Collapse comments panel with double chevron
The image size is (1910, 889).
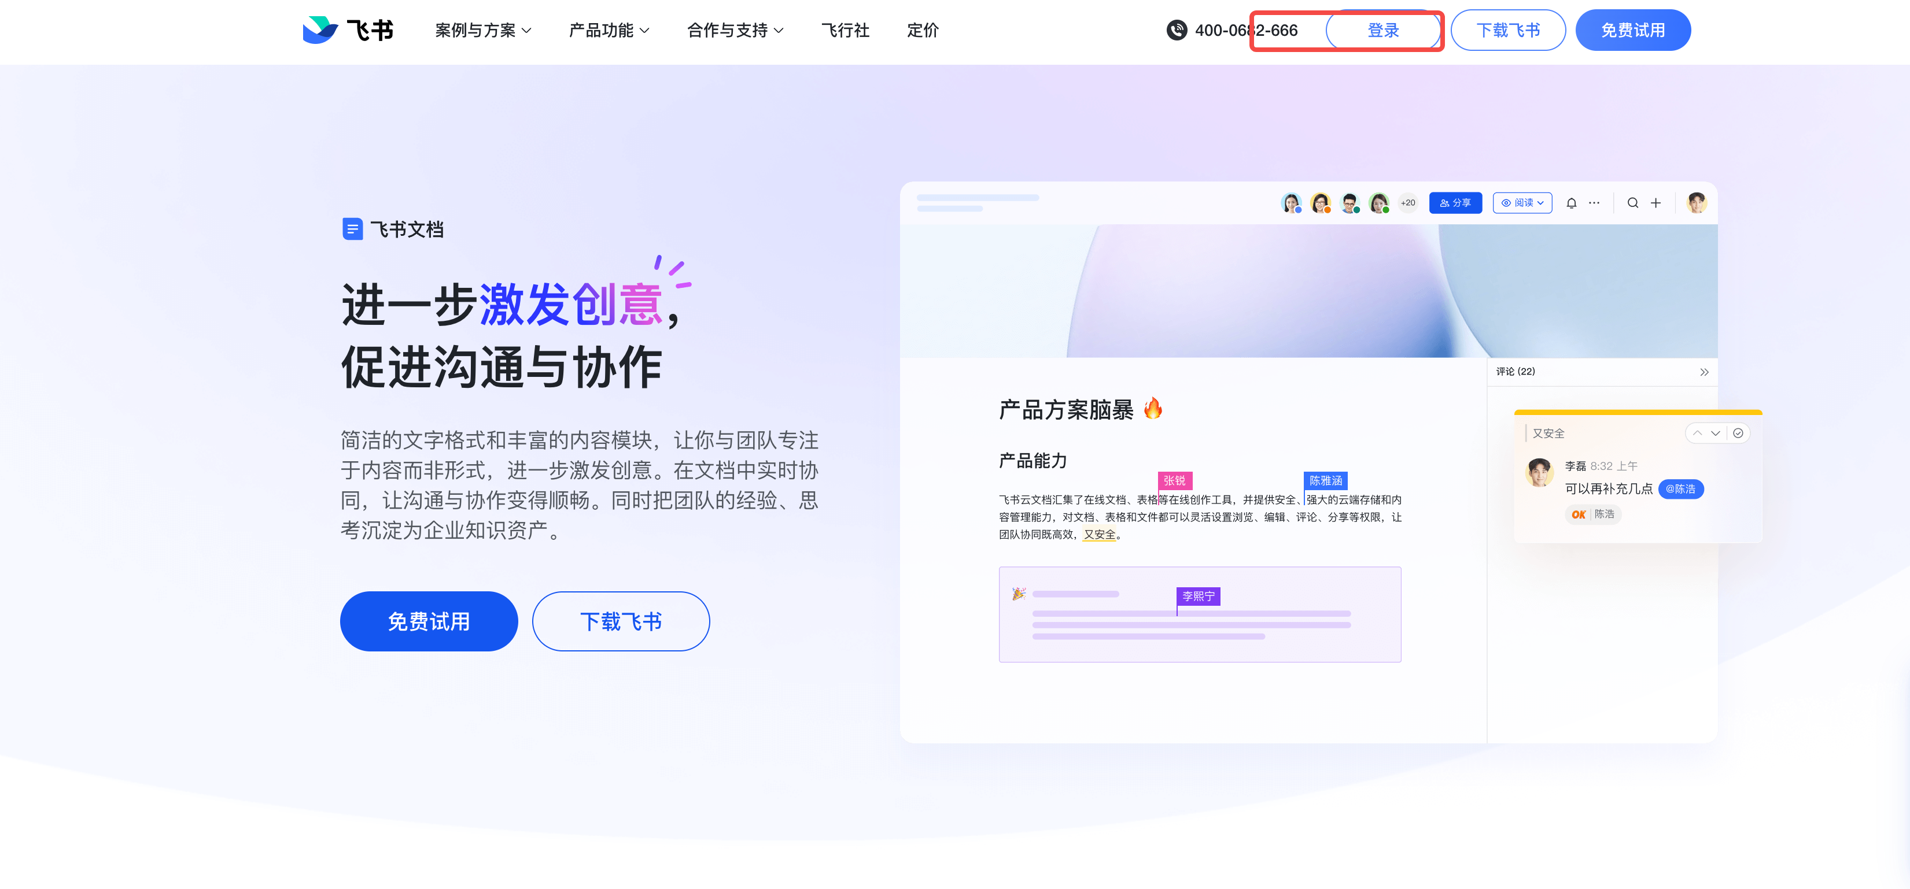tap(1704, 372)
